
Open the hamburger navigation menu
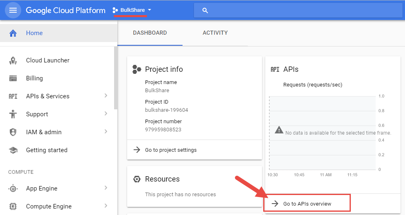(x=13, y=10)
